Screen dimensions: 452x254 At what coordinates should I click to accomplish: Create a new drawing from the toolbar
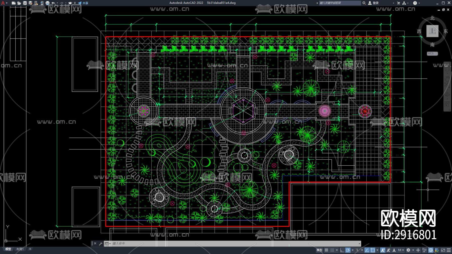pyautogui.click(x=14, y=3)
